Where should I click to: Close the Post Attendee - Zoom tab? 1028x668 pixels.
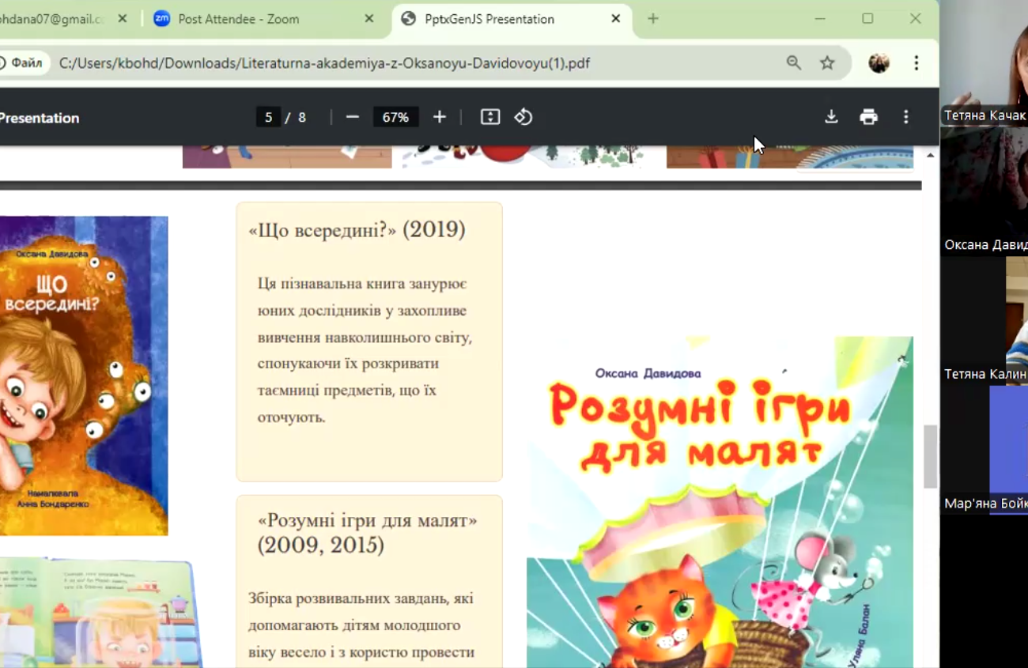[x=369, y=19]
